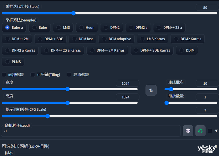This screenshot has width=219, height=156.
Task: Tick the checkbox beside the seed arrow
Action: coord(210,131)
